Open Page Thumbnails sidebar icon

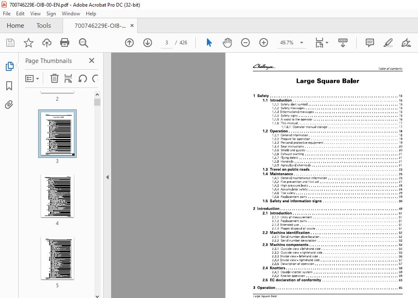(x=9, y=66)
